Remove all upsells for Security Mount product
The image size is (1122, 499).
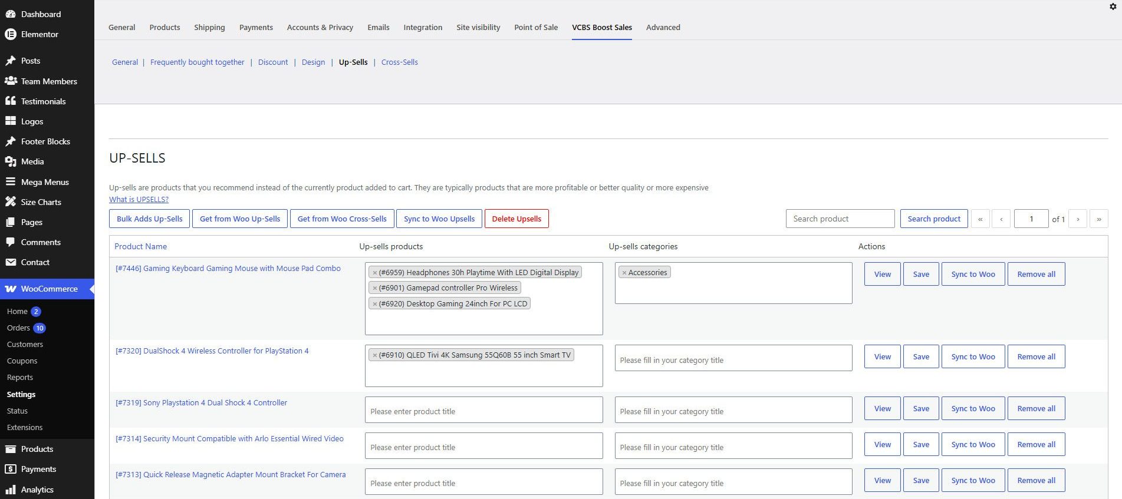point(1037,444)
